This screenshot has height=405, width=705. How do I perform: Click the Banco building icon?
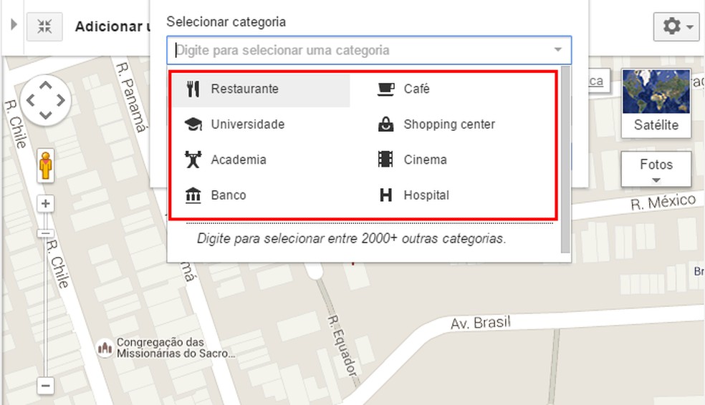point(192,195)
